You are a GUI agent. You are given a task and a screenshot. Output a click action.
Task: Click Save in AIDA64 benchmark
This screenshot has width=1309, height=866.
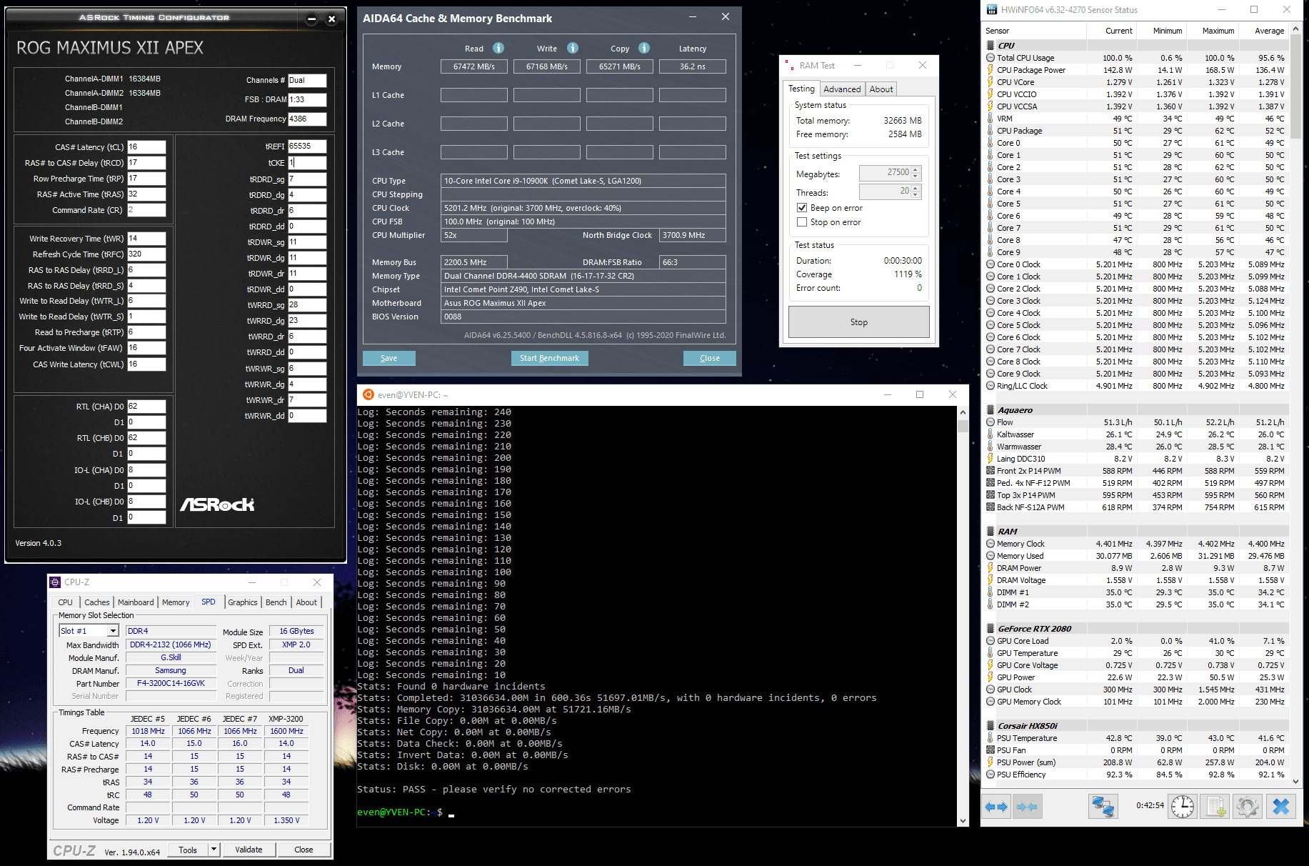pos(388,358)
